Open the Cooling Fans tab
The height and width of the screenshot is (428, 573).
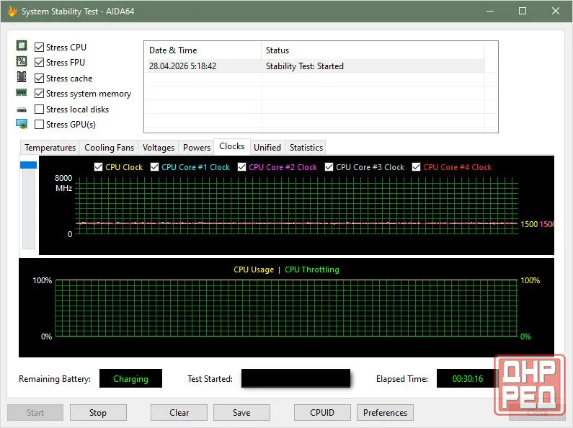pos(109,148)
